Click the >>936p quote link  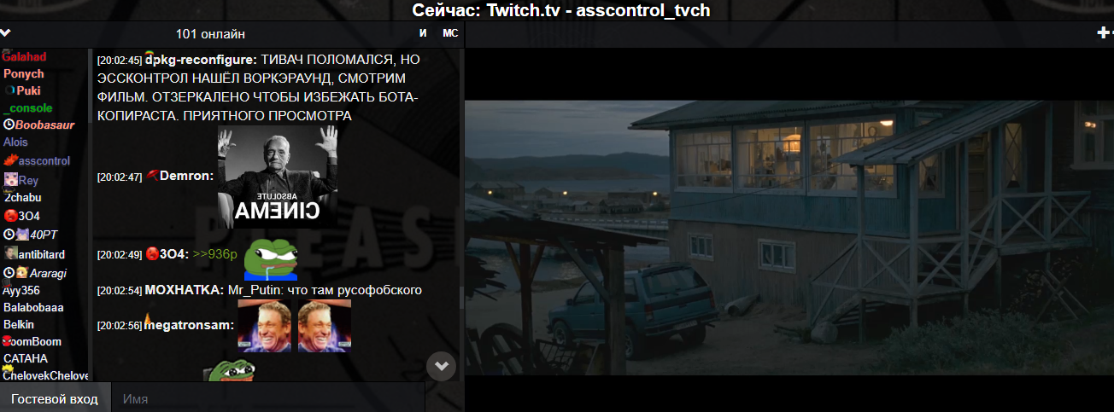point(214,253)
